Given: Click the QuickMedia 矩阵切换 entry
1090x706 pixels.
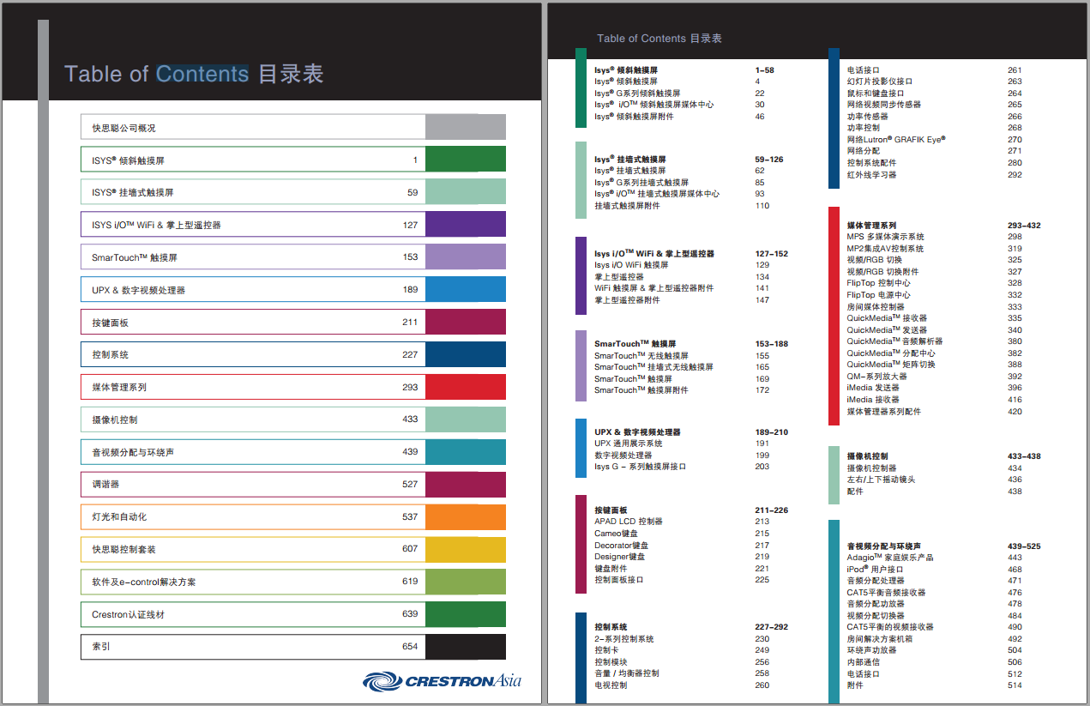Looking at the screenshot, I should point(891,365).
